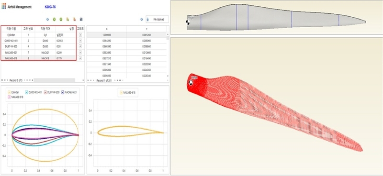Screen dimensions: 383x176
Task: Click the save disk icon in airfoil toolbar
Action: coord(81,19)
